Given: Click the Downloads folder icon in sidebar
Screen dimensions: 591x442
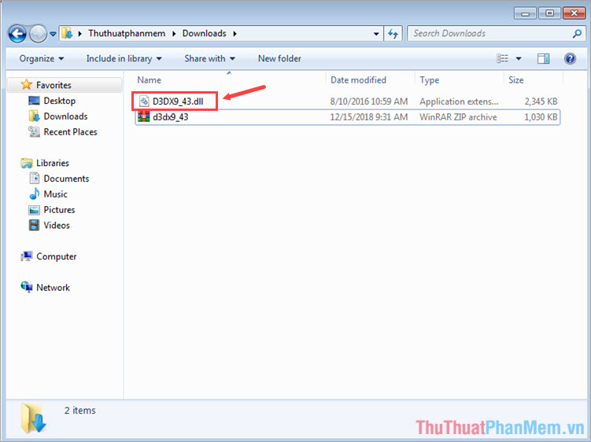Looking at the screenshot, I should [x=34, y=116].
